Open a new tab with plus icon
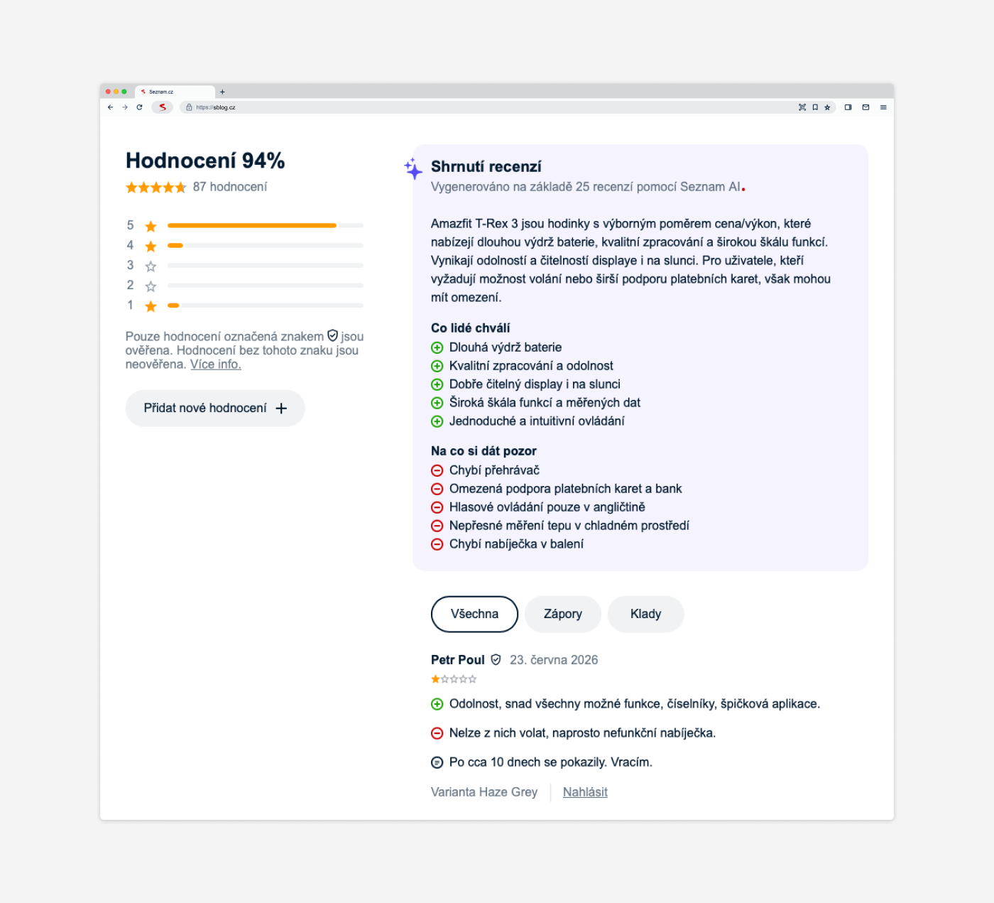This screenshot has width=994, height=903. click(222, 92)
